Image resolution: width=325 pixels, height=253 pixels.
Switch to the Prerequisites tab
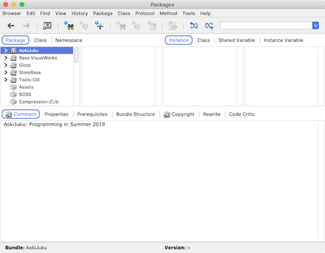[x=92, y=114]
